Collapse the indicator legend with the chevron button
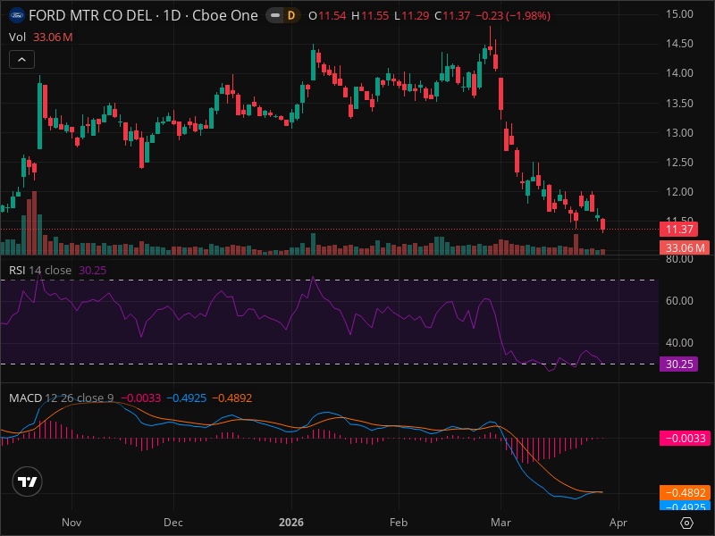The width and height of the screenshot is (715, 536). coord(21,60)
